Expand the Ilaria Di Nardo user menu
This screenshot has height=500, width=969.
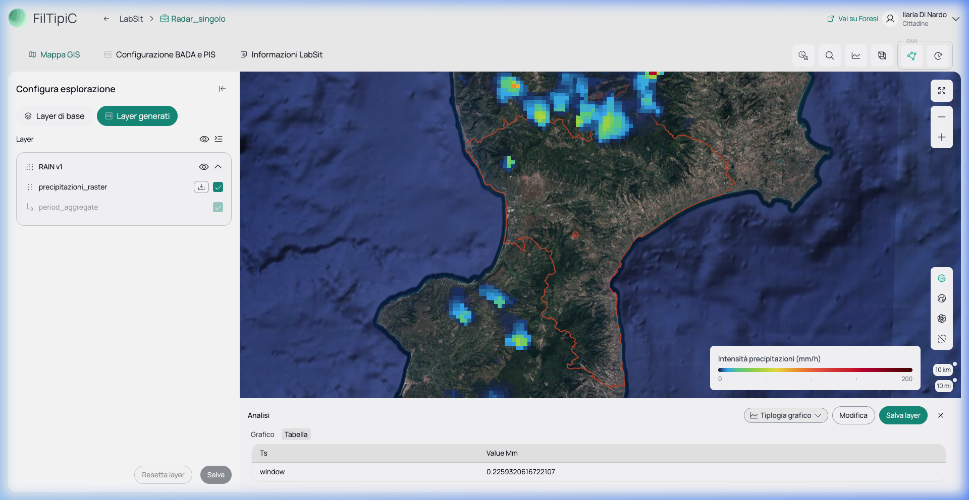coord(955,19)
